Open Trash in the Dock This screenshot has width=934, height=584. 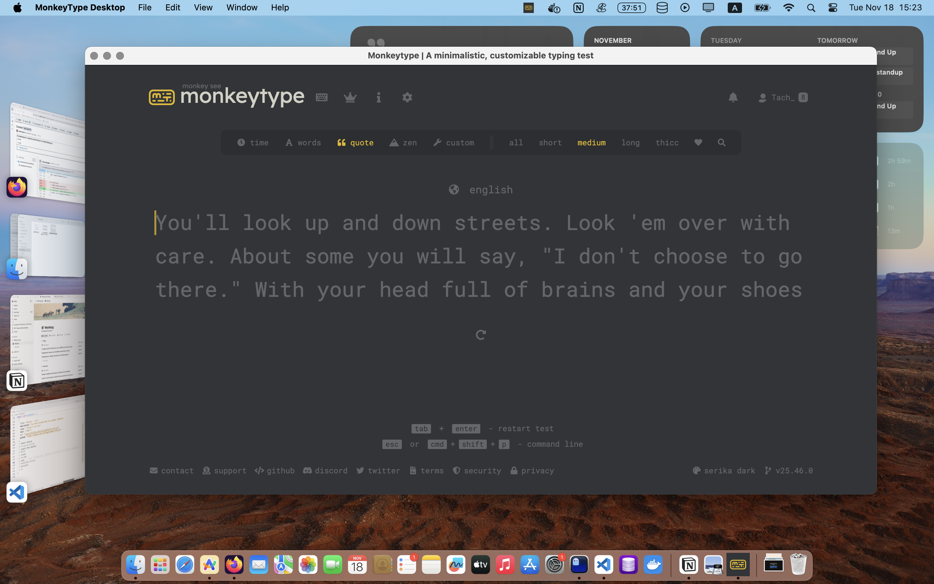click(x=798, y=565)
